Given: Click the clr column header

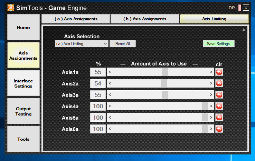Looking at the screenshot, I should pyautogui.click(x=219, y=64).
